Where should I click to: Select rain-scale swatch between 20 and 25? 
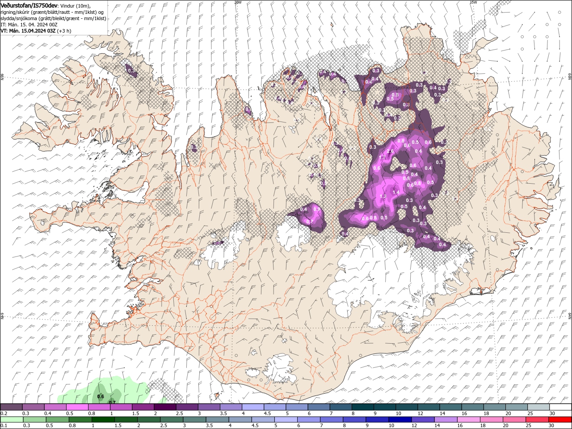pos(513,420)
